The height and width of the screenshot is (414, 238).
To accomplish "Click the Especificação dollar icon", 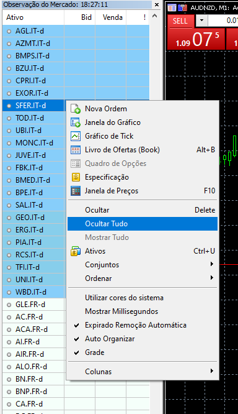I will pos(76,177).
